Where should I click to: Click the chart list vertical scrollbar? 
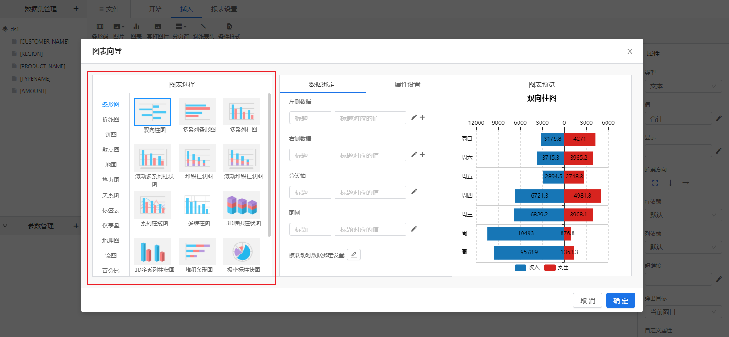(x=269, y=165)
